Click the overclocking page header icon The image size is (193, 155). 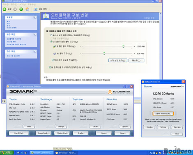click(x=46, y=16)
